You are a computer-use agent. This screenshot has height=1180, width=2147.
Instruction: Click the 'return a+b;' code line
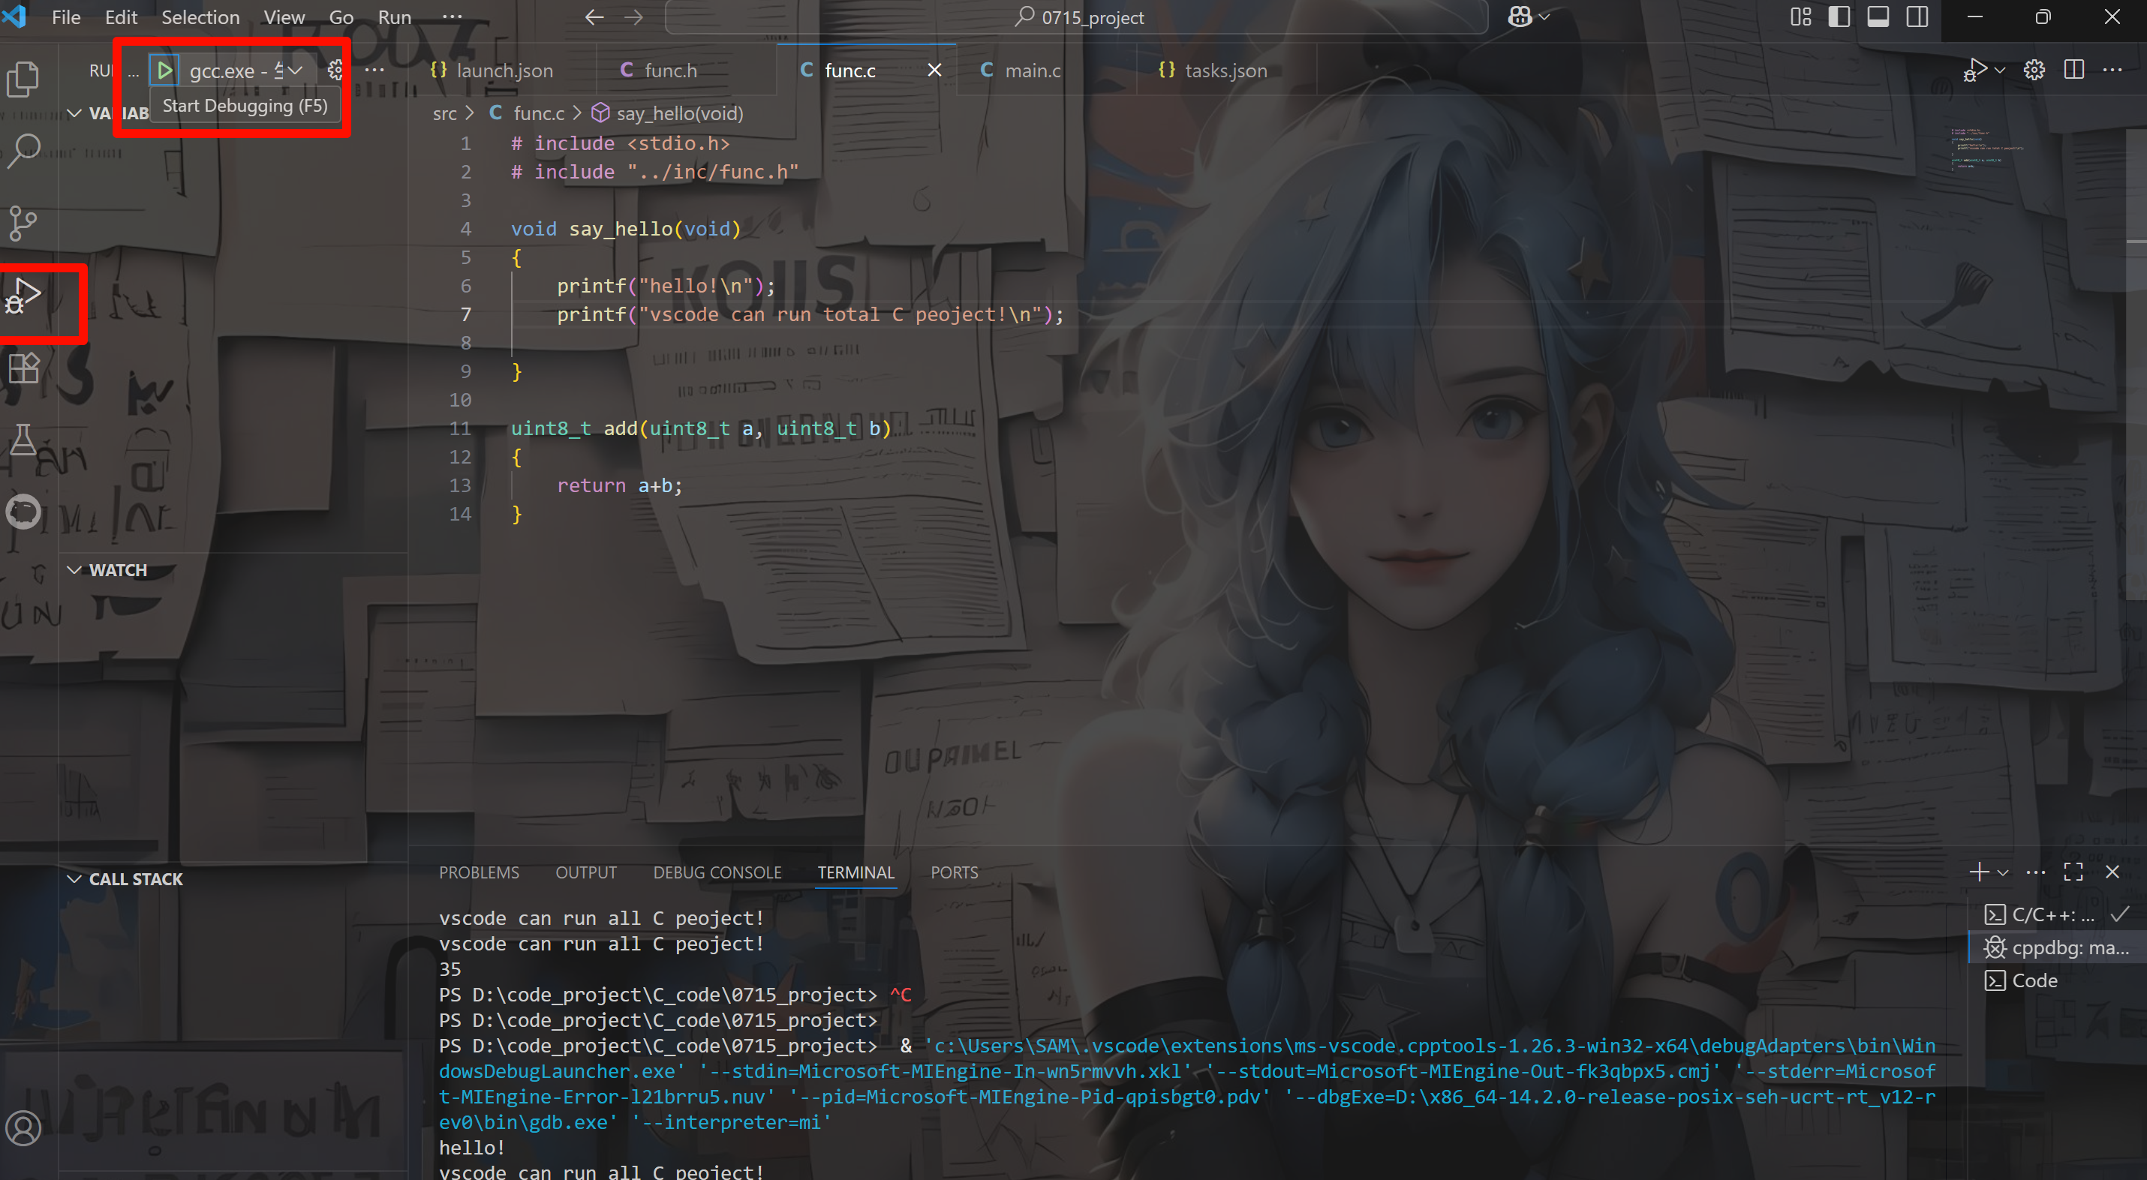click(619, 485)
